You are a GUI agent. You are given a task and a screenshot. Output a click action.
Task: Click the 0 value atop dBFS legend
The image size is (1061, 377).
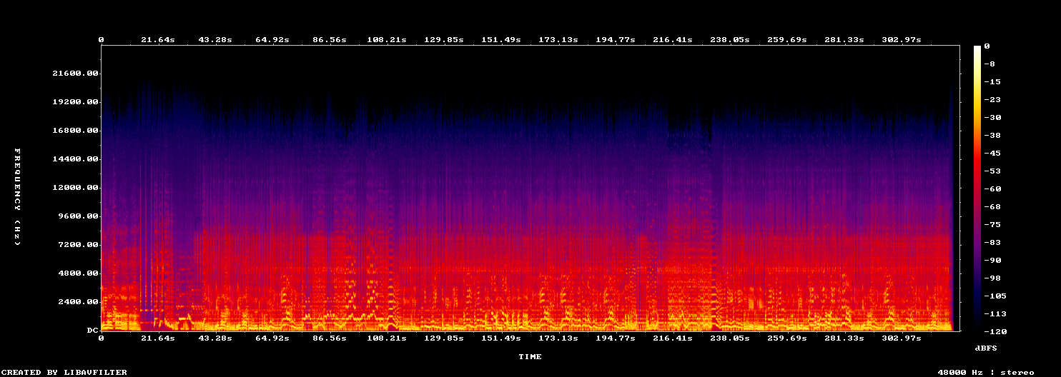986,46
